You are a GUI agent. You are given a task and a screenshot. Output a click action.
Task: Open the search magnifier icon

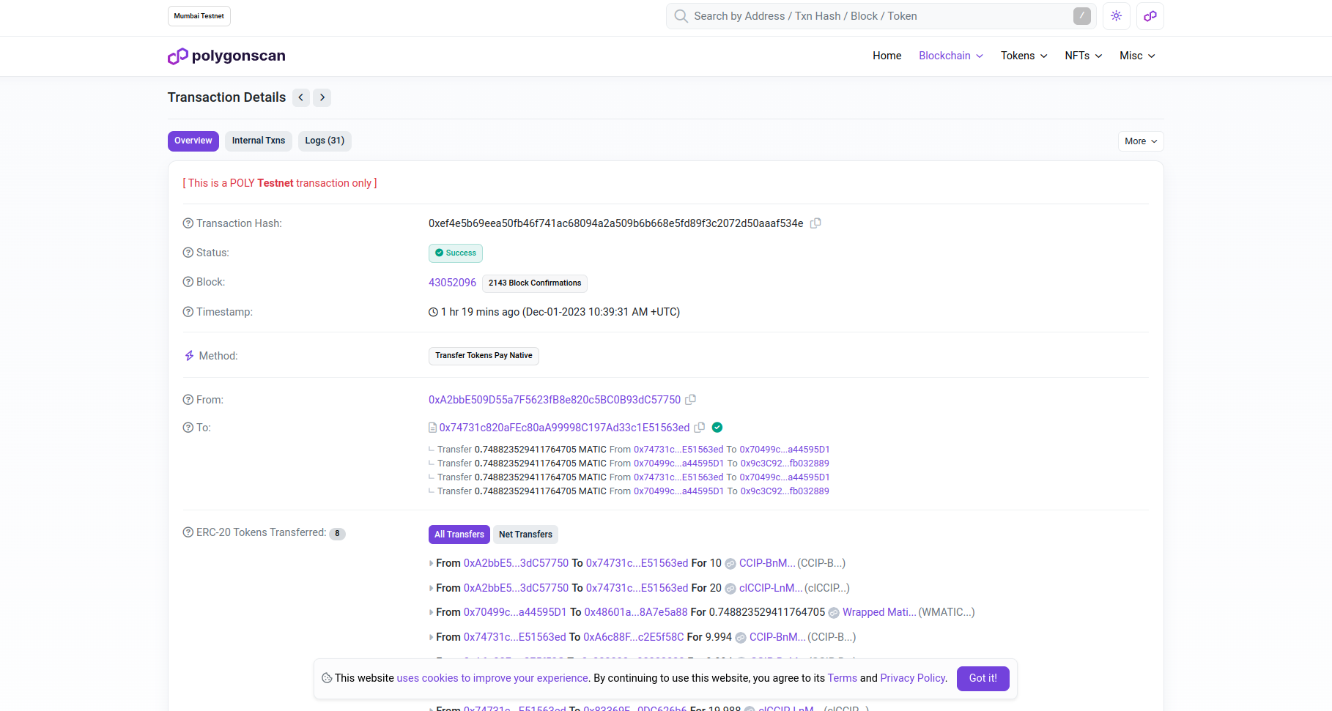coord(681,15)
